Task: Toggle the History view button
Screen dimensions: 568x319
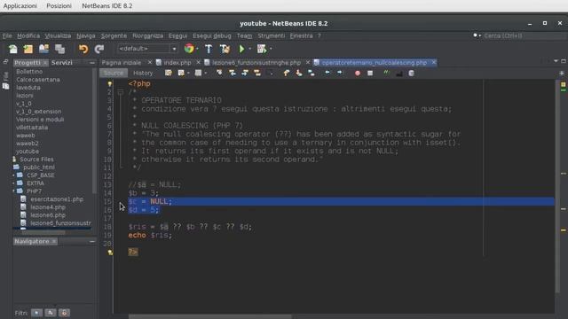Action: [x=143, y=73]
